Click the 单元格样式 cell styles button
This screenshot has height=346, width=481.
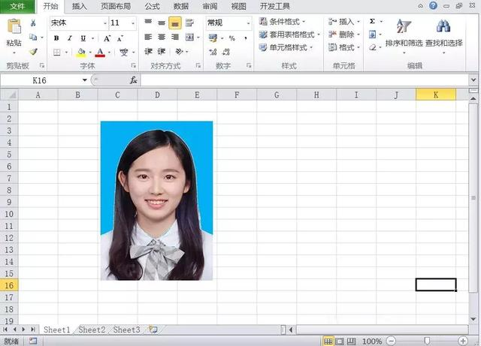289,47
